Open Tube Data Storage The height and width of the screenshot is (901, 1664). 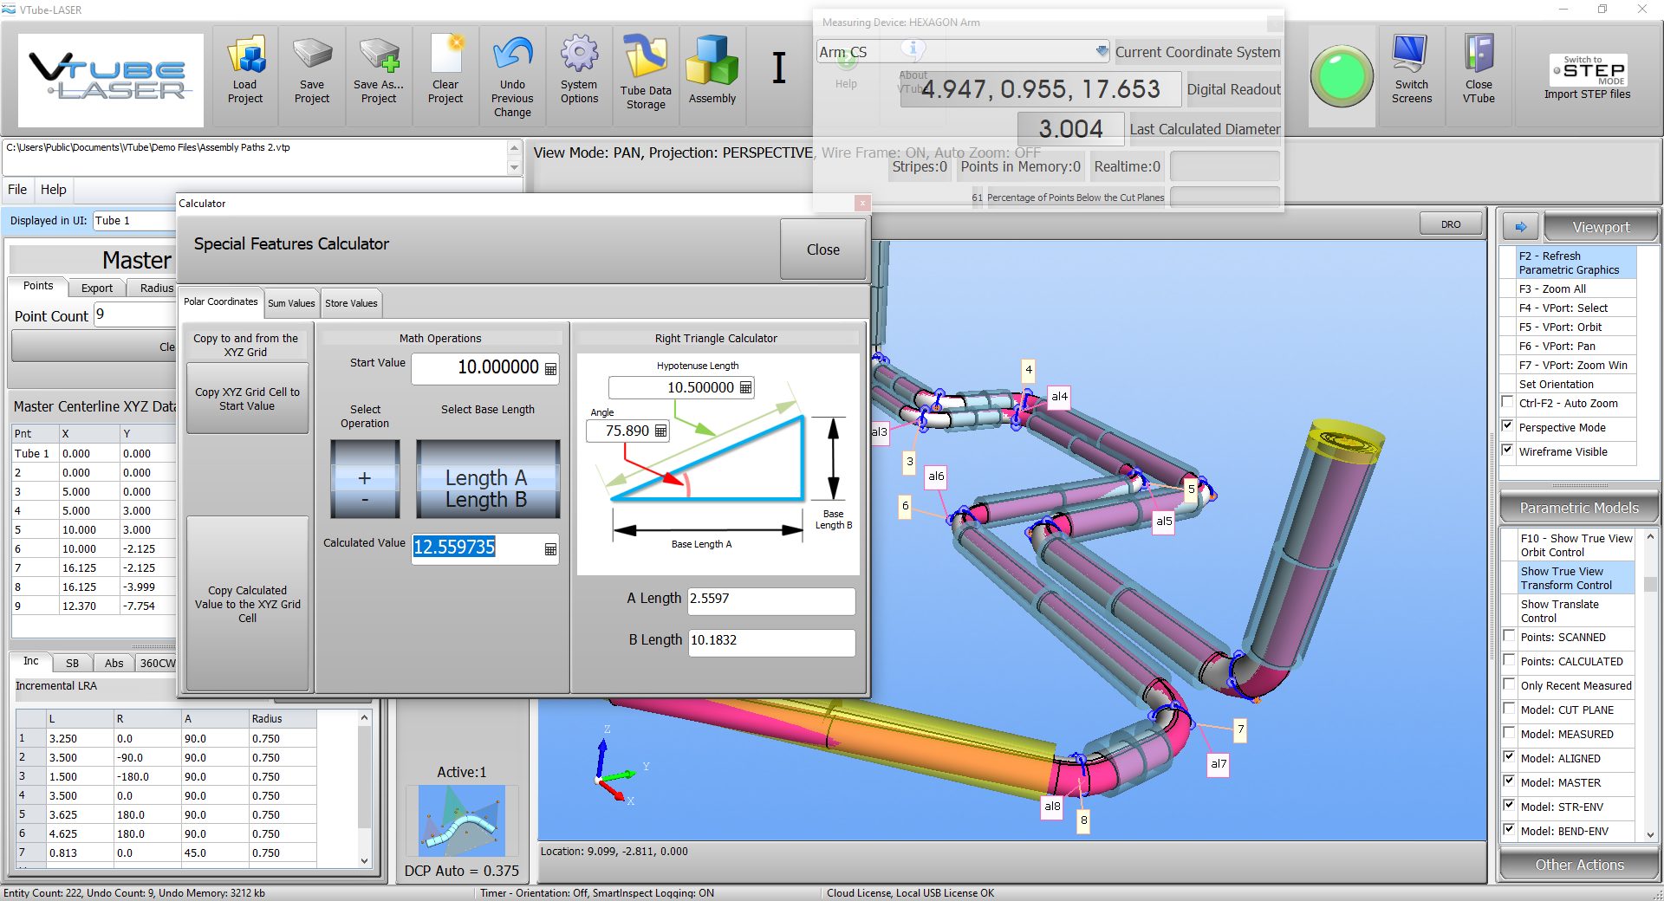click(x=646, y=75)
